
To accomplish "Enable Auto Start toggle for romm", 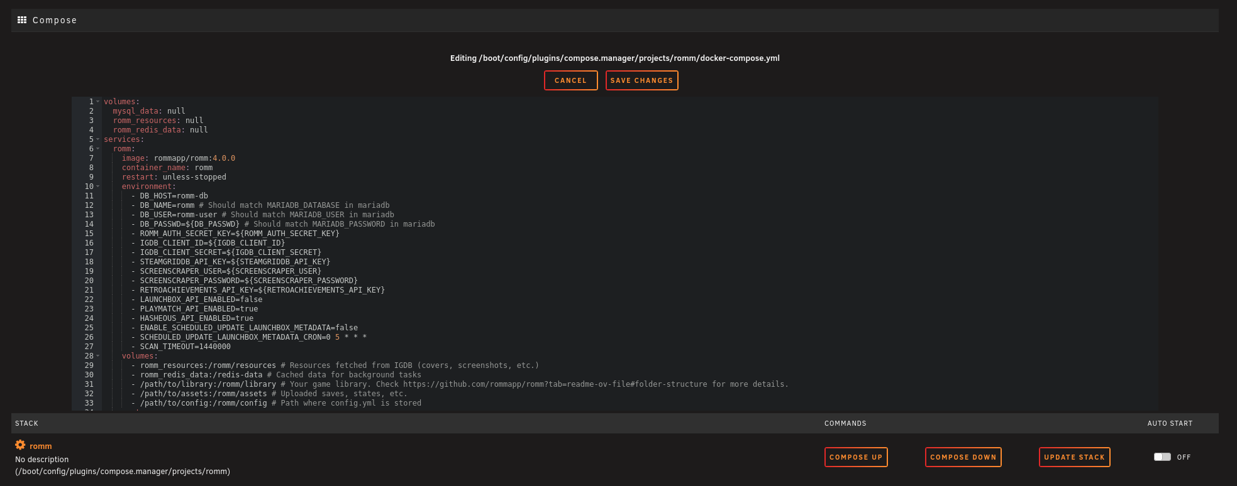I will 1162,457.
